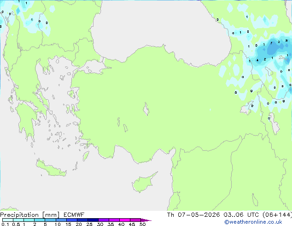
Task: Click the weatheronline.co.uk copyright link
Action: tap(253, 222)
